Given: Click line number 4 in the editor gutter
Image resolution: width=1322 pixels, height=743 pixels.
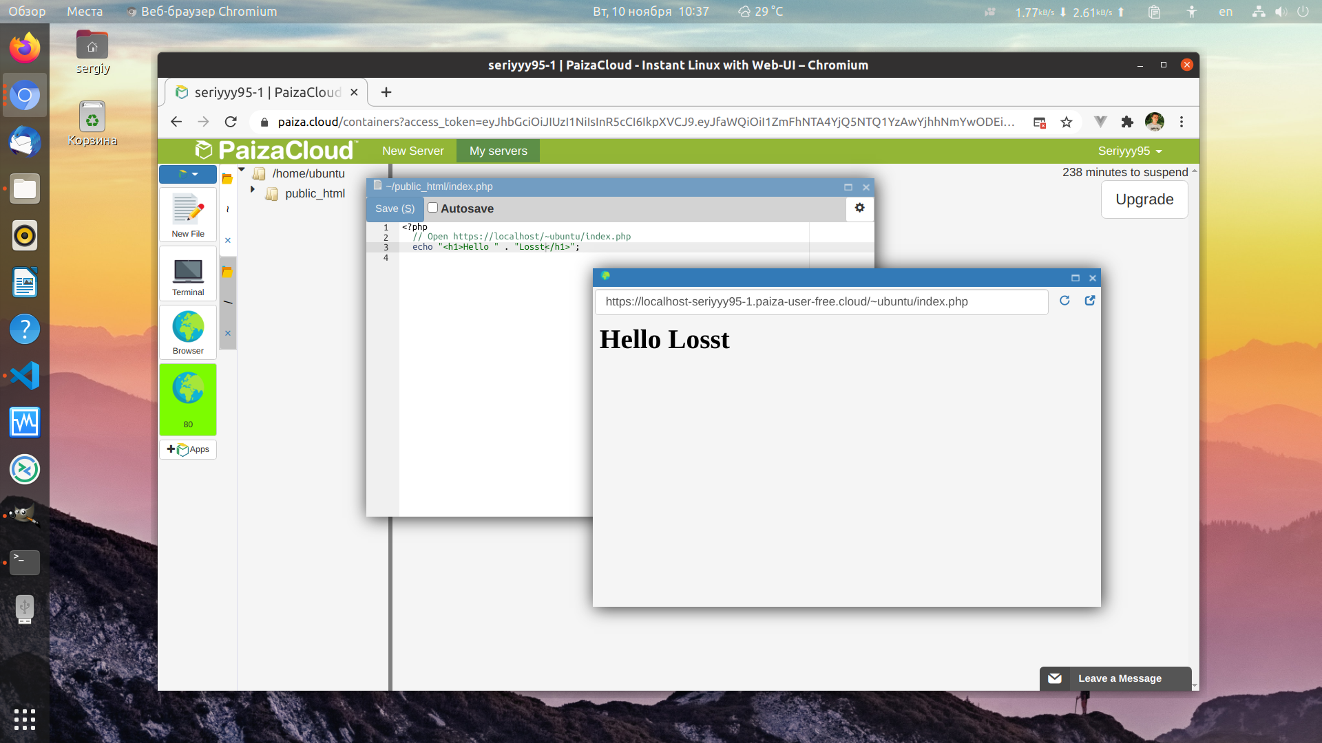Looking at the screenshot, I should (x=386, y=258).
